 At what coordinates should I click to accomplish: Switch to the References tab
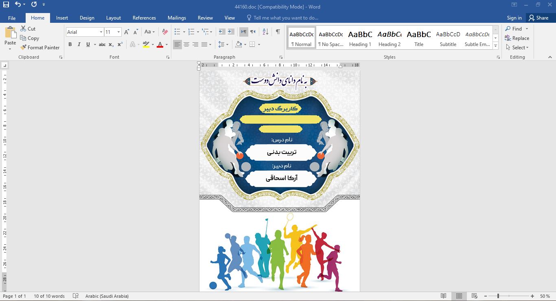click(x=144, y=18)
